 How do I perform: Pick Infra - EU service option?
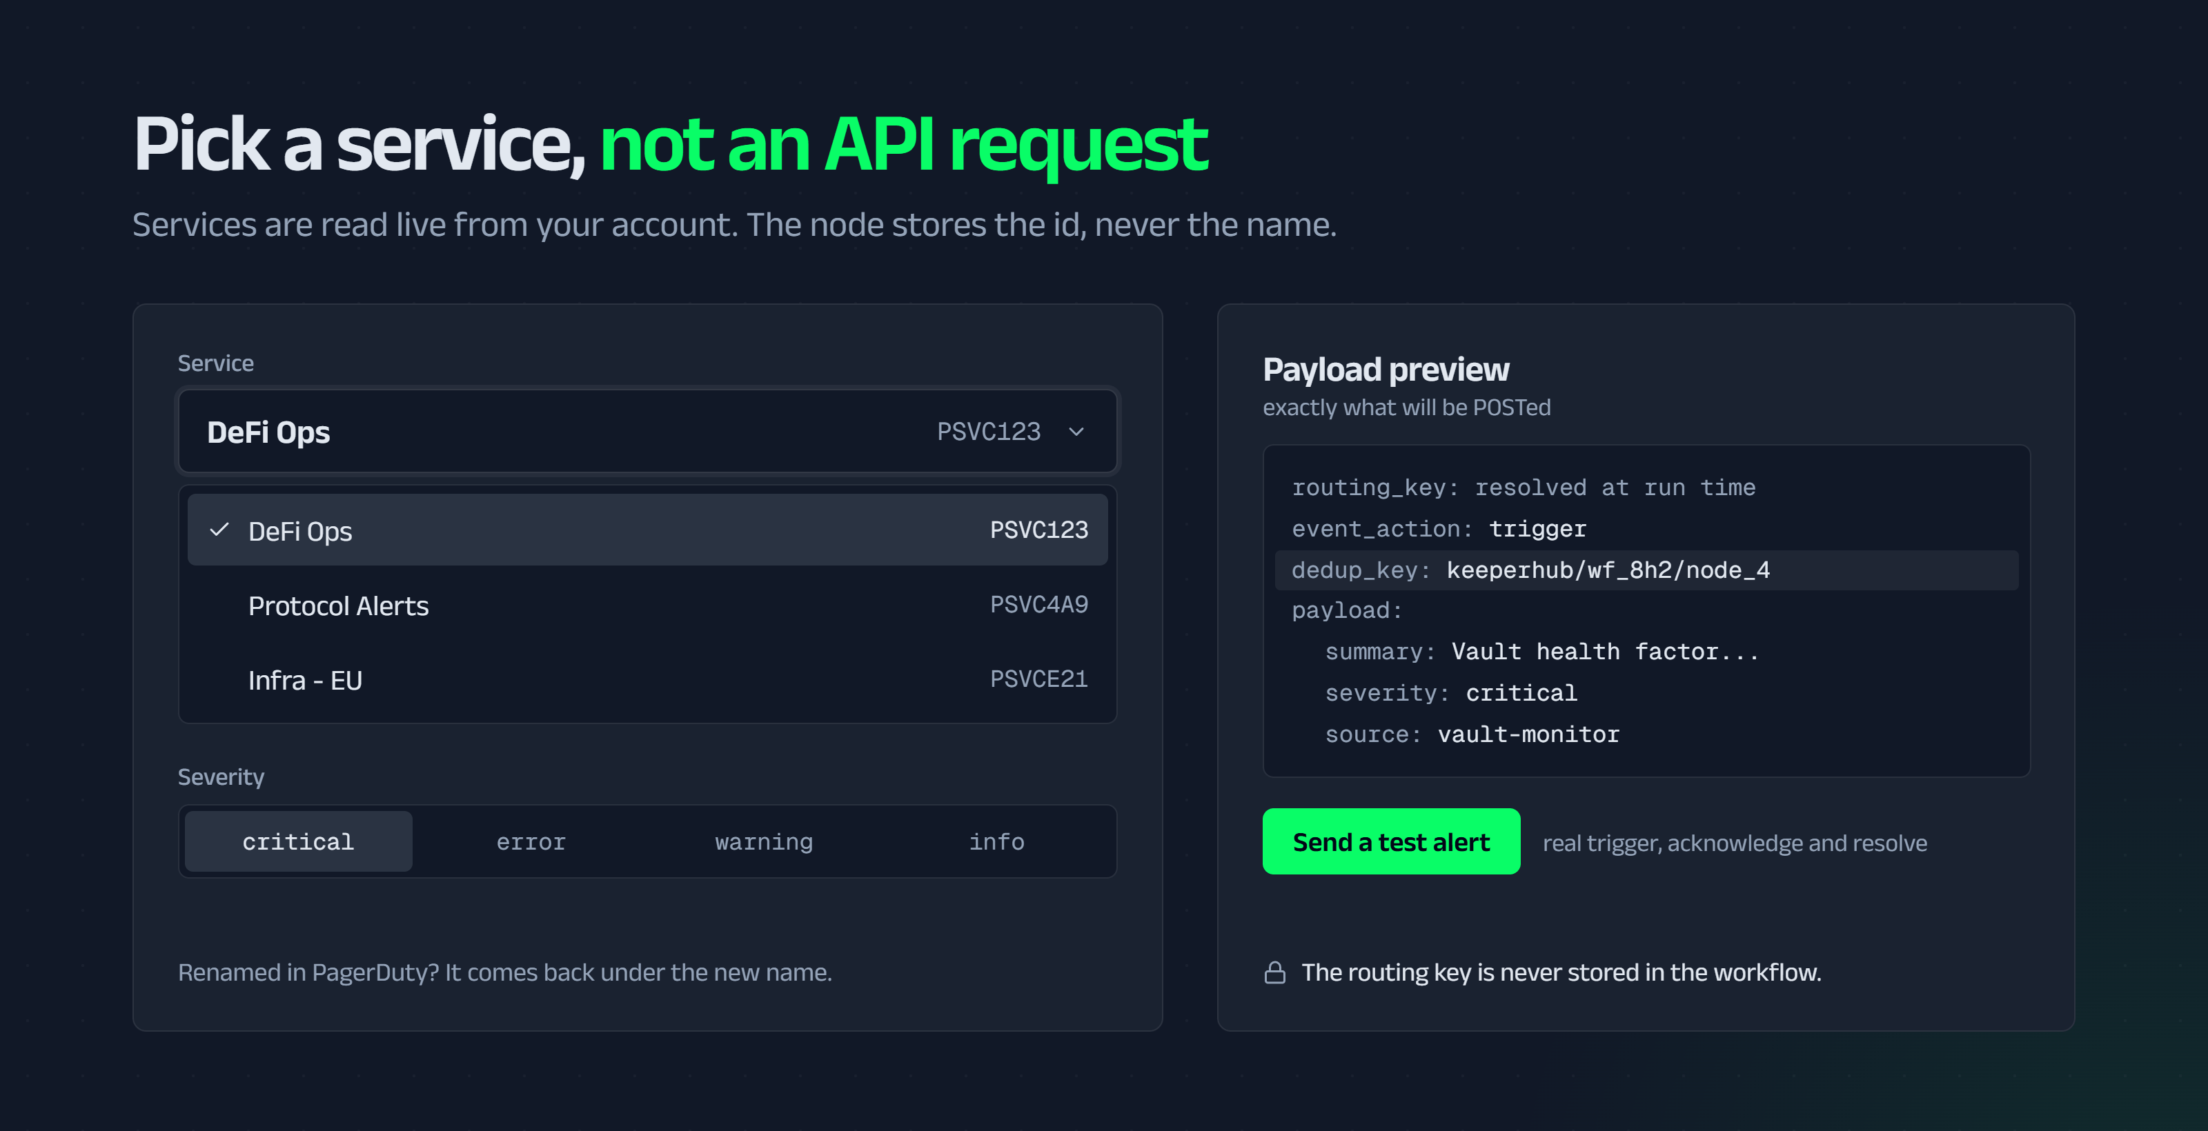point(647,679)
